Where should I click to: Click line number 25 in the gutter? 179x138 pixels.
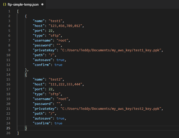8,128
